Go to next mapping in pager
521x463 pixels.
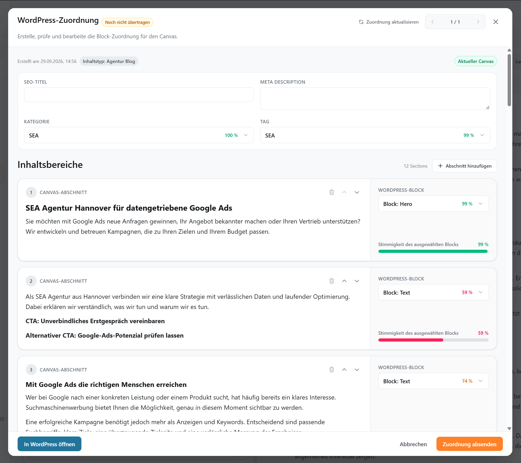[x=478, y=22]
